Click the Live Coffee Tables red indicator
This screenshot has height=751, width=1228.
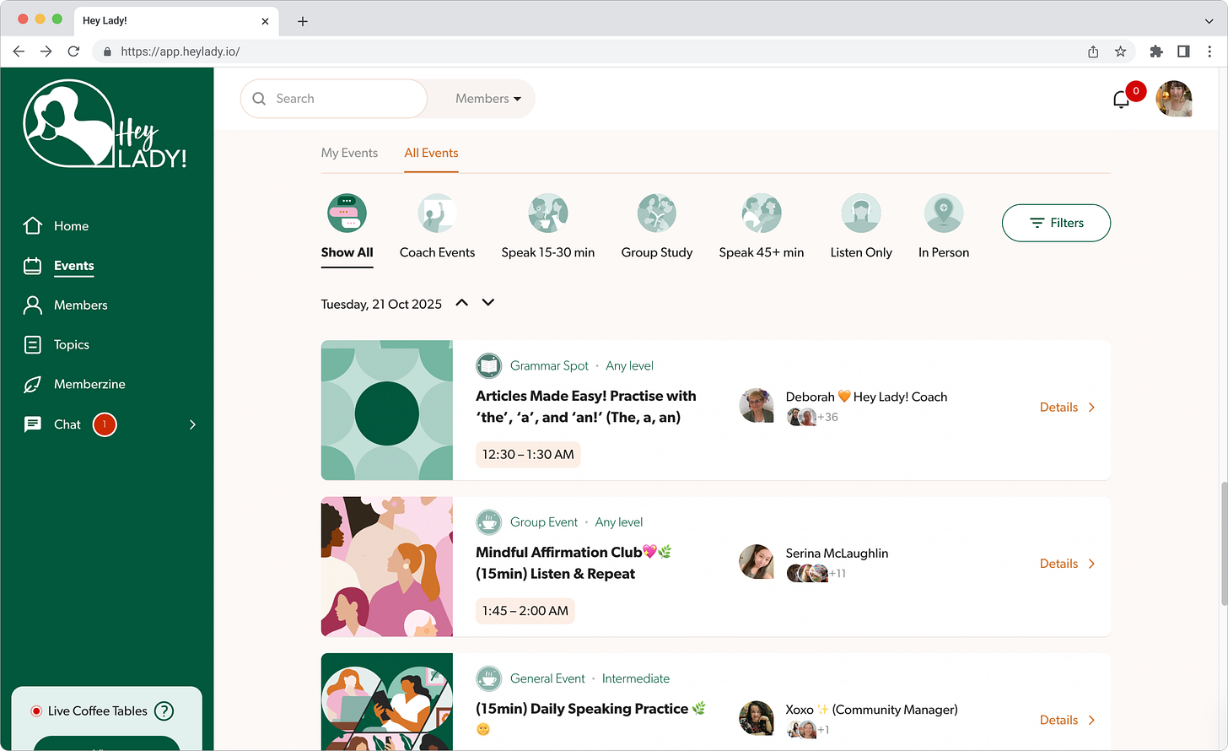pos(36,711)
